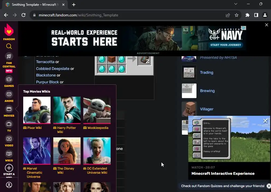Open DC Extended Universe Wiki thumbnail

(97, 151)
